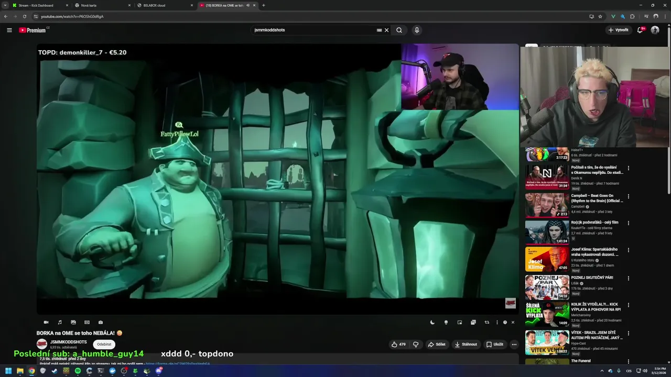Go to YouTube Premium home logo
The width and height of the screenshot is (671, 377).
34,30
